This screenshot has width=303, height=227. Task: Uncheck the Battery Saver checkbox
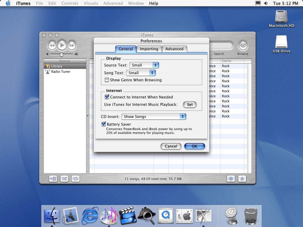(104, 124)
